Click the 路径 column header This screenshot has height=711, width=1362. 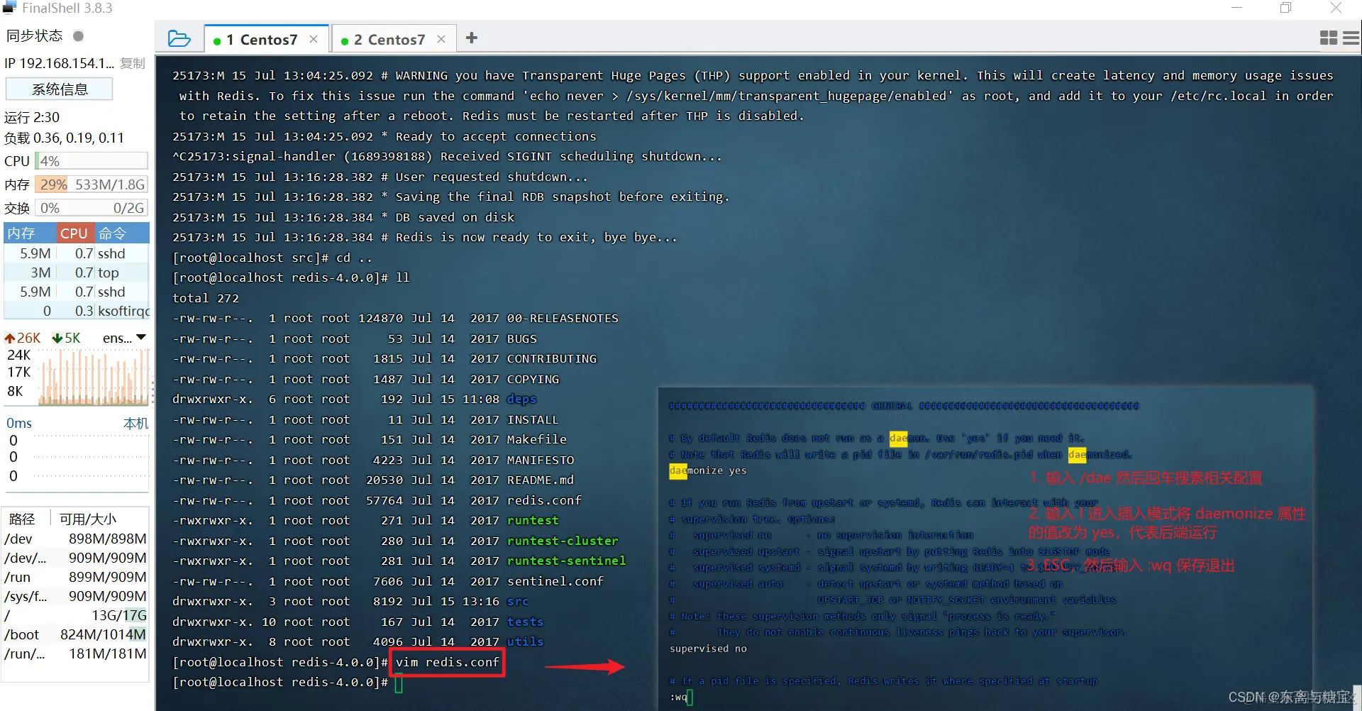point(22,519)
